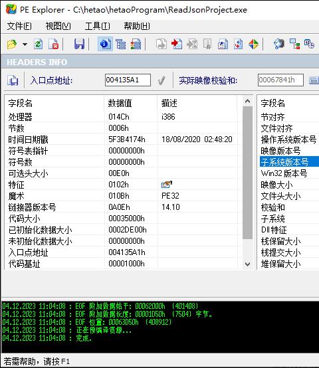Close the file with red X document icon

[54, 44]
